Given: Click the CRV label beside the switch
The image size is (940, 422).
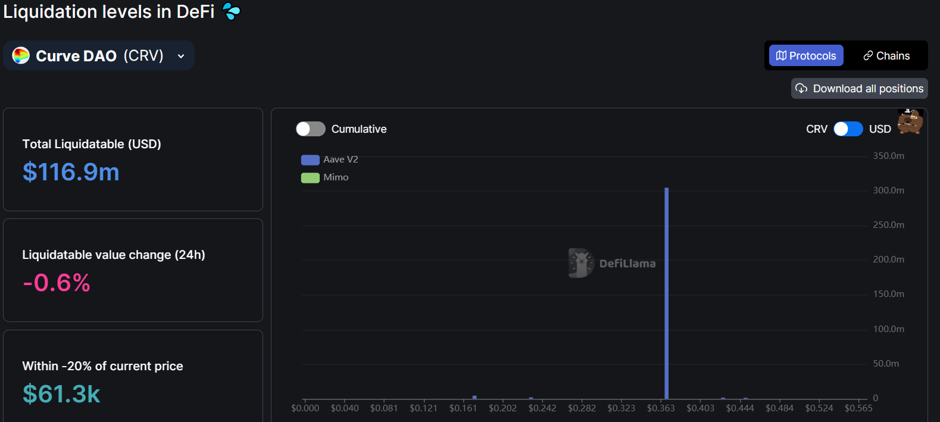Looking at the screenshot, I should 817,129.
